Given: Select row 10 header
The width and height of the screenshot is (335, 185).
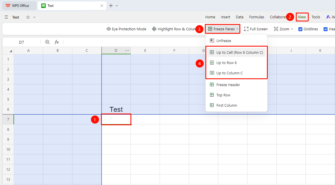Looking at the screenshot, I should 8,149.
